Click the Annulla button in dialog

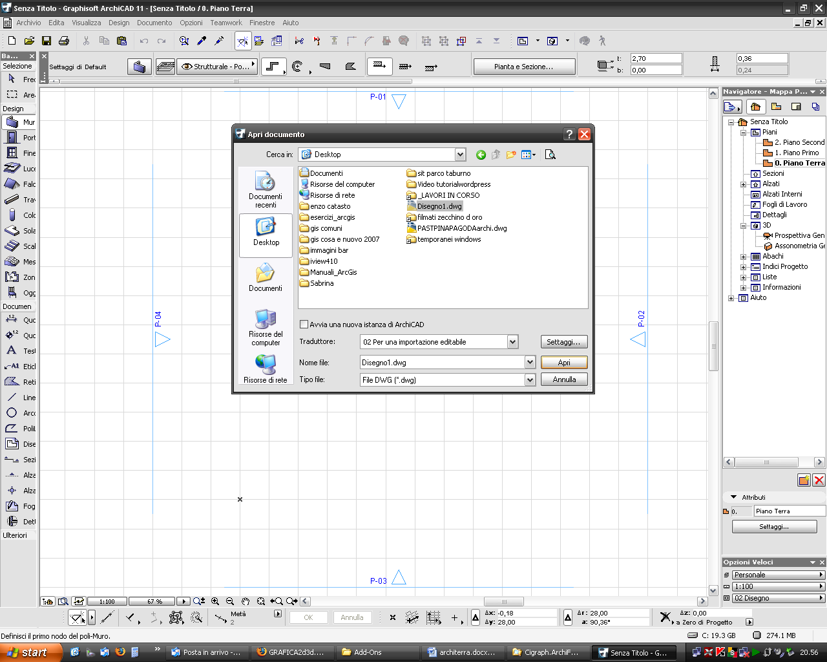(x=564, y=379)
